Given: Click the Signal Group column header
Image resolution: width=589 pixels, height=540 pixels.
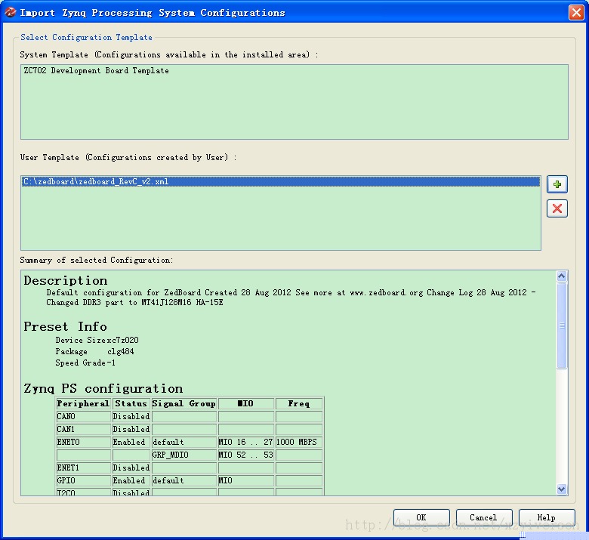Looking at the screenshot, I should pos(184,403).
